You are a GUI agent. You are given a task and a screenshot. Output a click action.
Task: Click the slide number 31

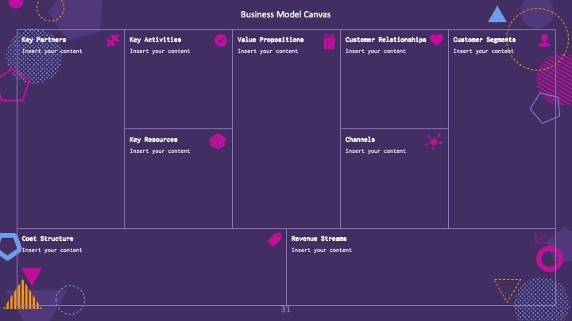pos(286,310)
